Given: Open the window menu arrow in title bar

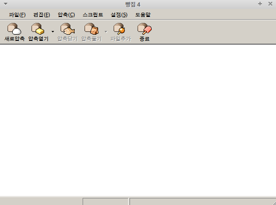Looking at the screenshot, I should [x=6, y=4].
